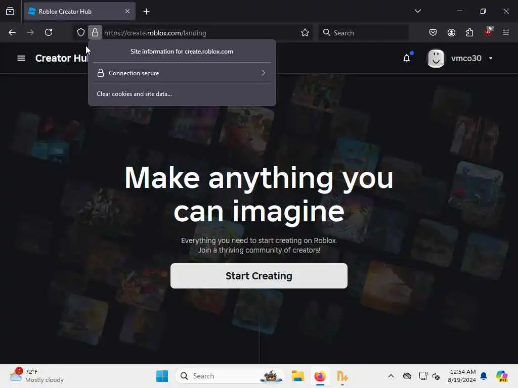Go back with the back arrow
Screen dimensions: 518x388
[x=12, y=32]
